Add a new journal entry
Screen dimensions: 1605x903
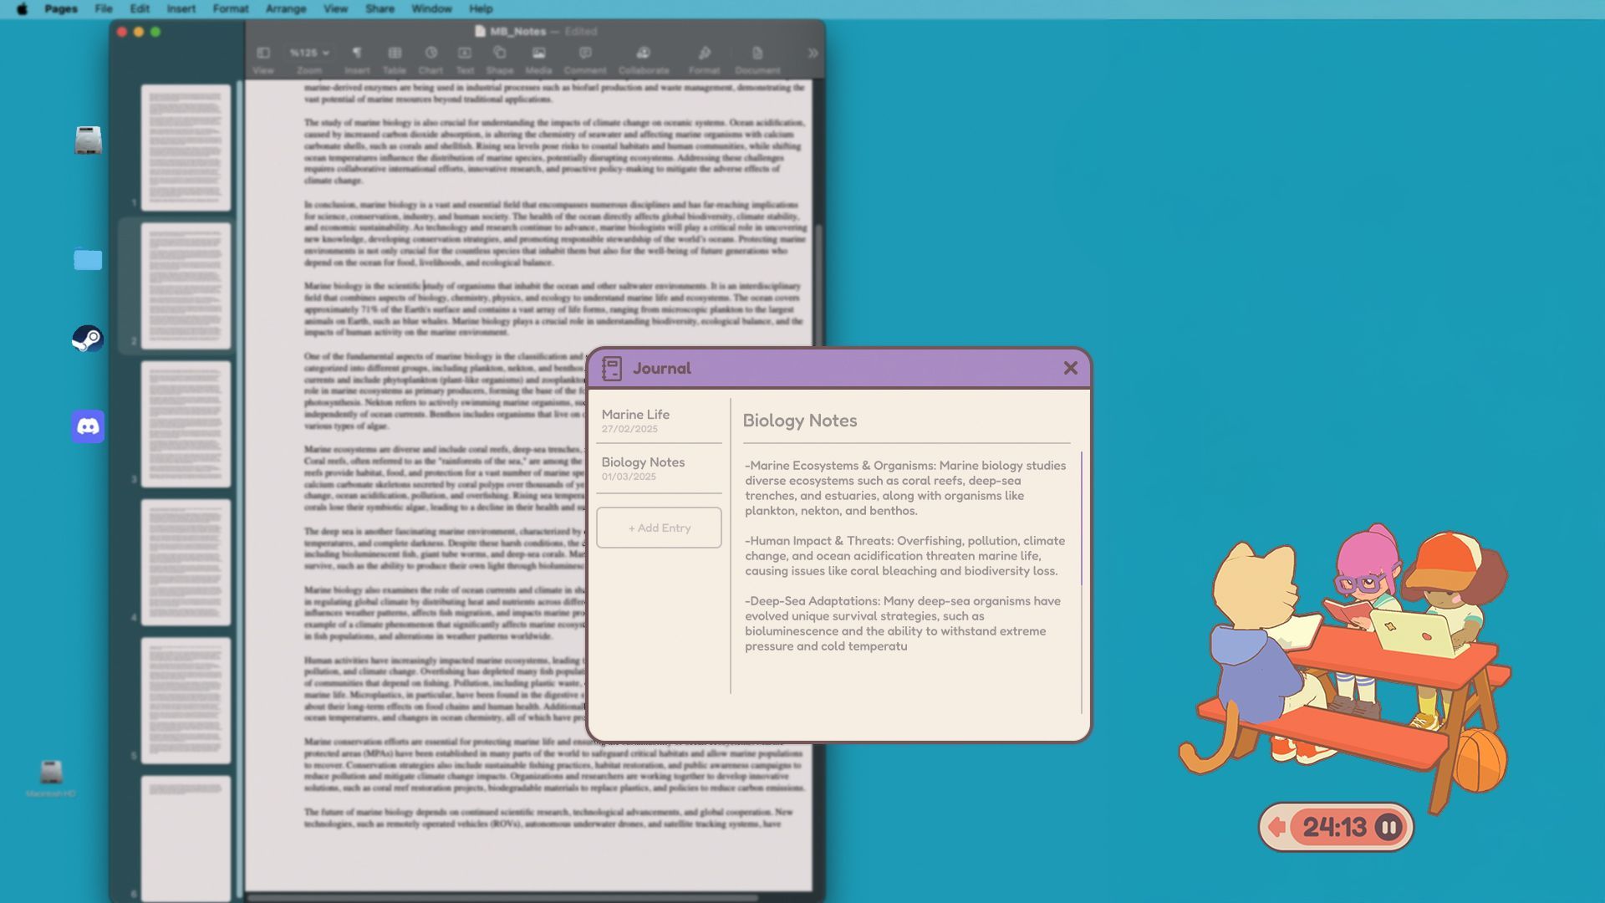tap(659, 528)
